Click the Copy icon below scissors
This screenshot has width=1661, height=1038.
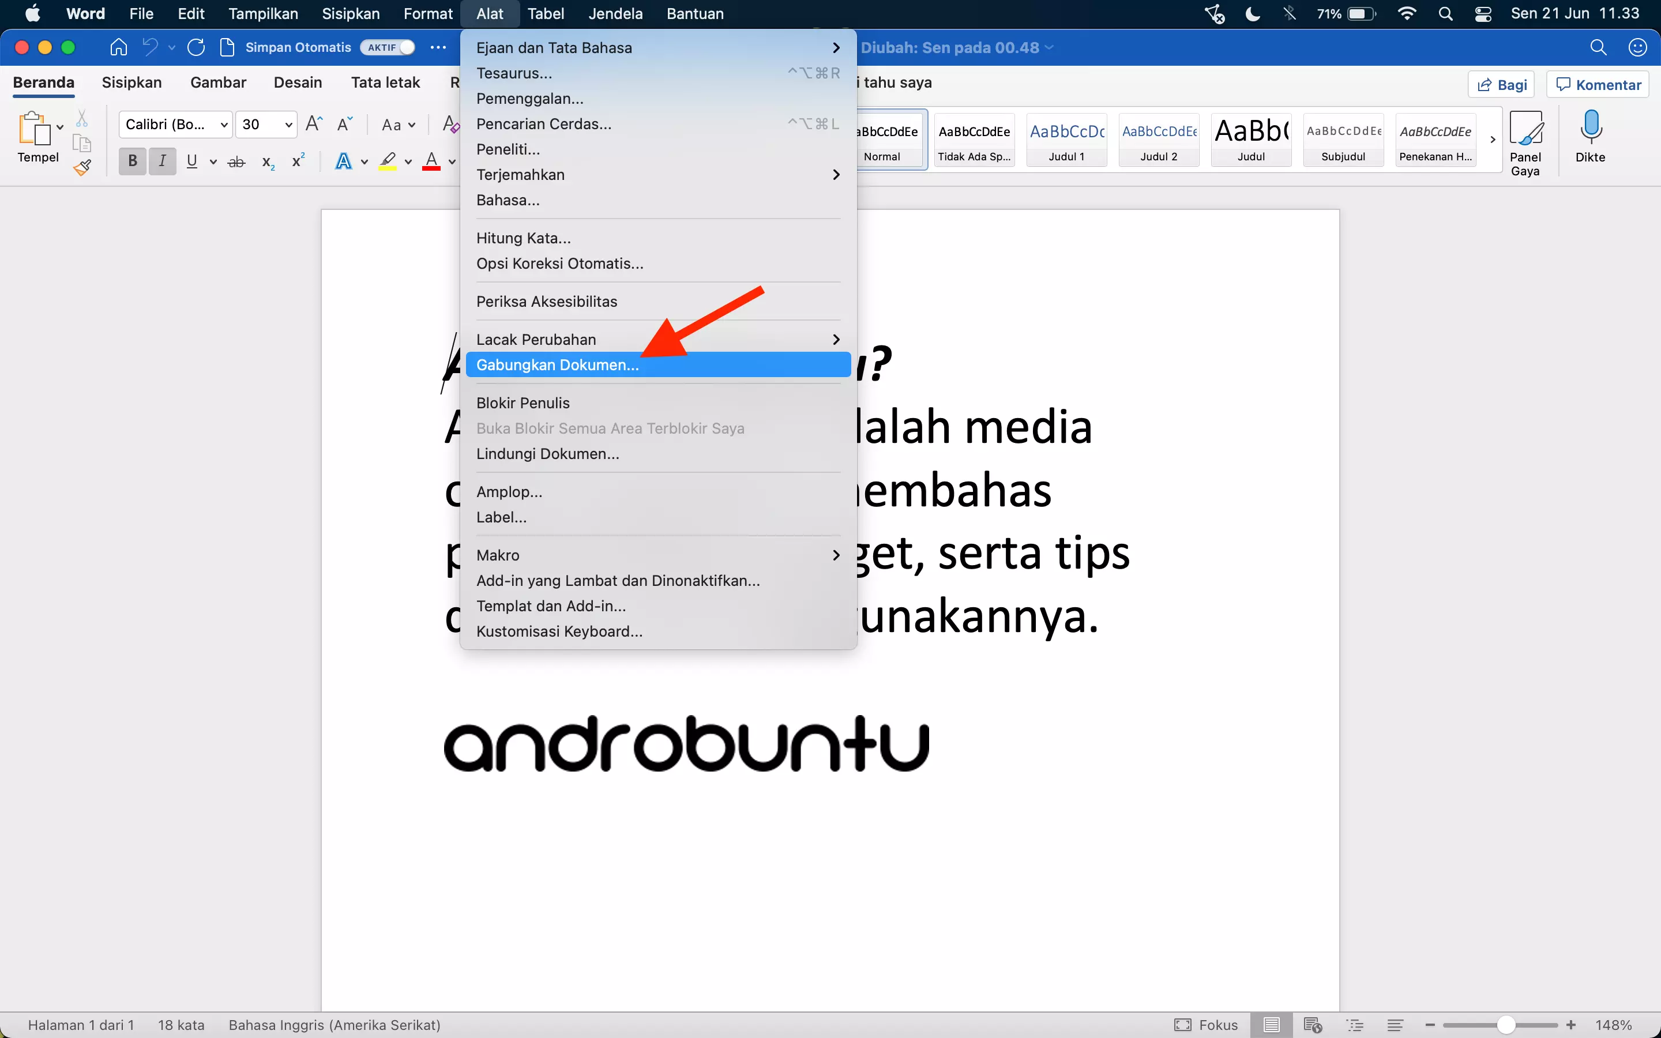[x=82, y=143]
